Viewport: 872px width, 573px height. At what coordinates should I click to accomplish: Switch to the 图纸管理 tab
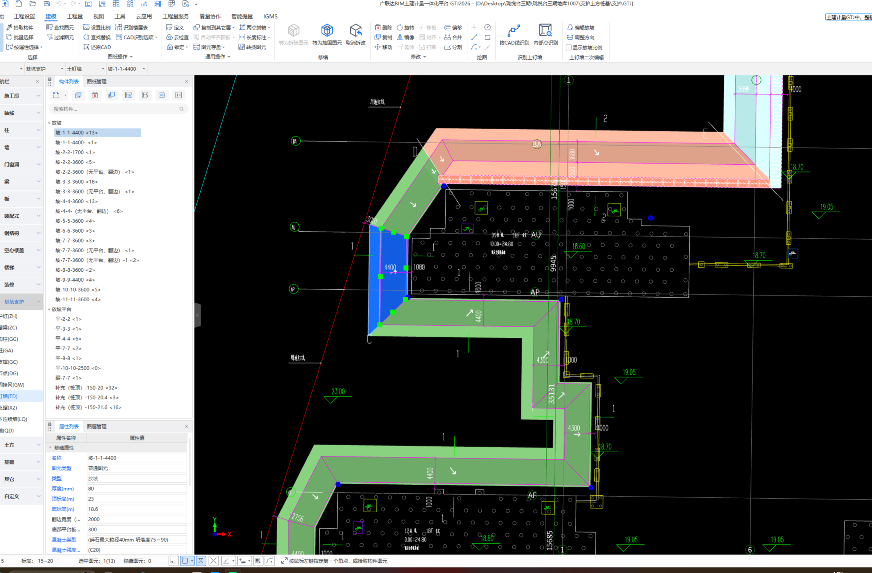click(x=96, y=81)
